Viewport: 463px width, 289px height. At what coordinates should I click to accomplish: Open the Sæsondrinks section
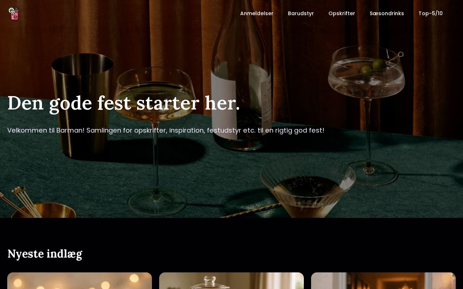pos(387,13)
